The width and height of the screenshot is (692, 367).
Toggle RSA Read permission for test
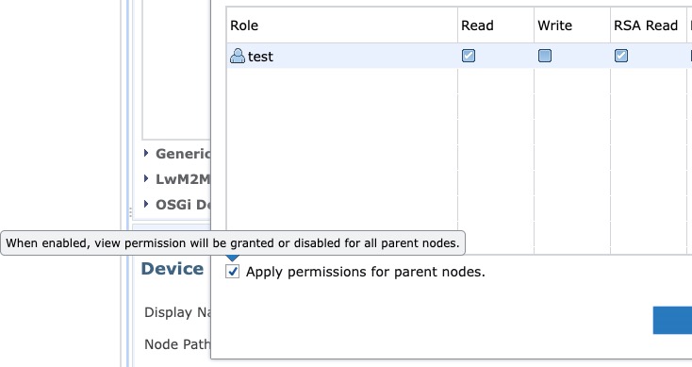621,56
